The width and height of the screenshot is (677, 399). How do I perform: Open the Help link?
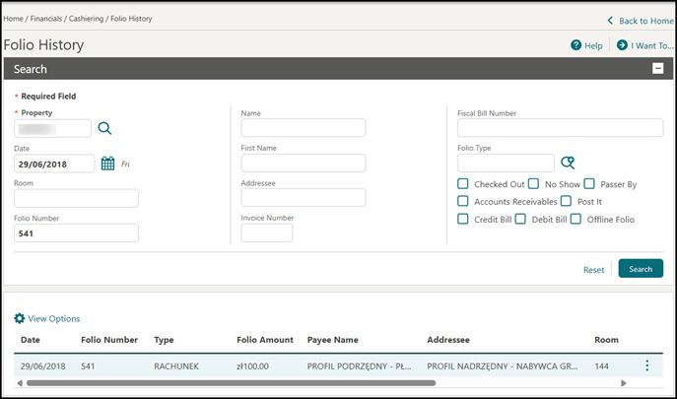(593, 45)
